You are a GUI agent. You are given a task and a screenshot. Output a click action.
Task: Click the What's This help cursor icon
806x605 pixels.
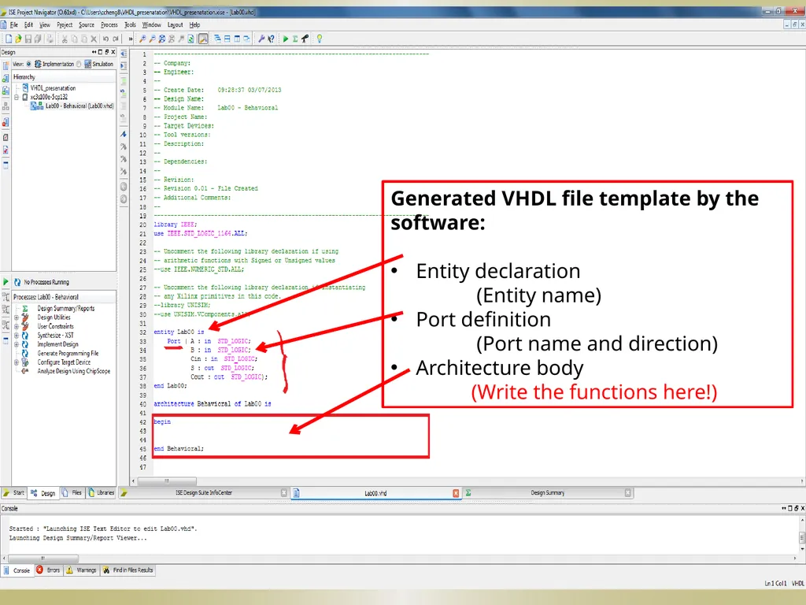click(x=271, y=39)
